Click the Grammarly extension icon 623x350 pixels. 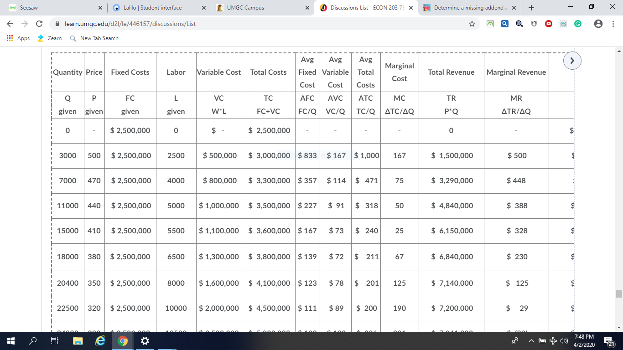point(577,24)
